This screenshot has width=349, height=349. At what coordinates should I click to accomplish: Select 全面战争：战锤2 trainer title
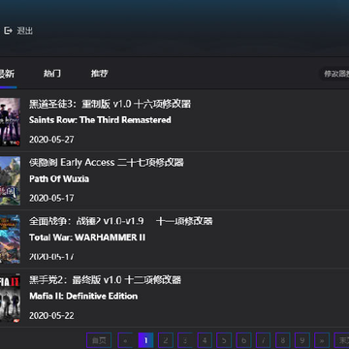click(x=121, y=221)
